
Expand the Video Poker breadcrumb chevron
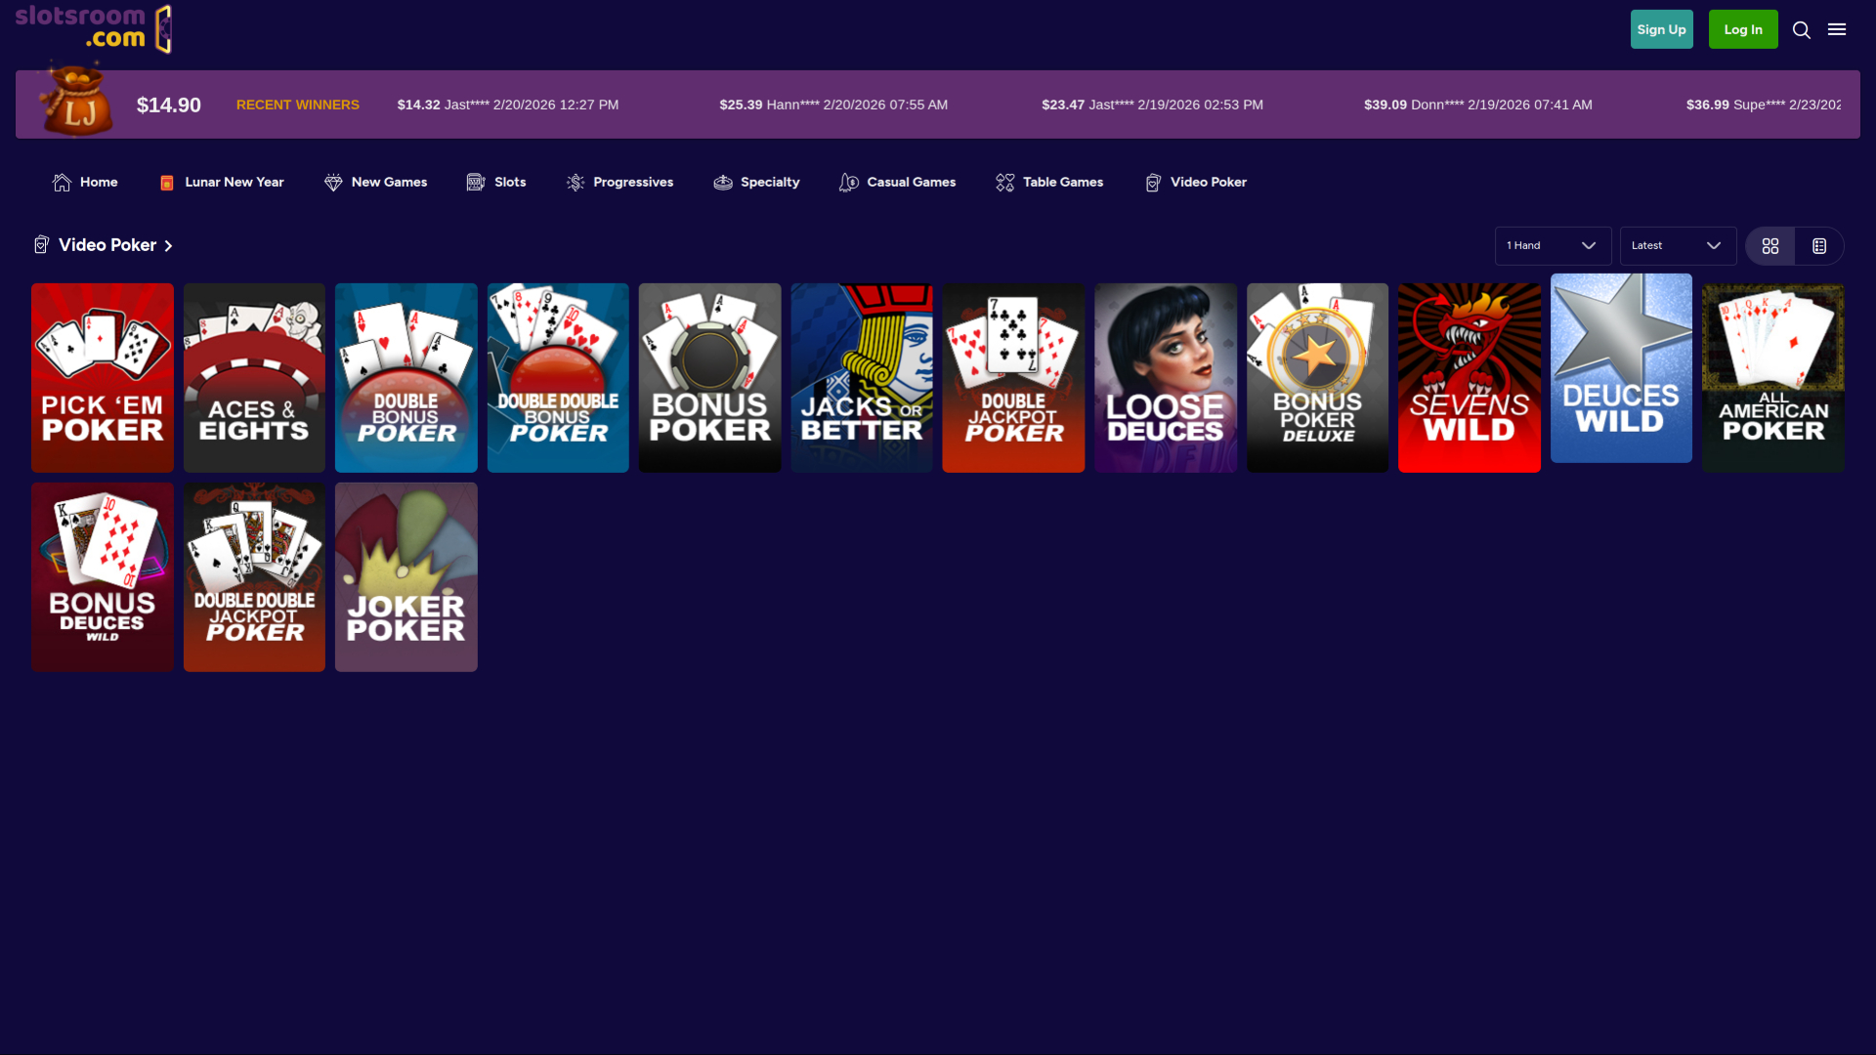tap(168, 246)
